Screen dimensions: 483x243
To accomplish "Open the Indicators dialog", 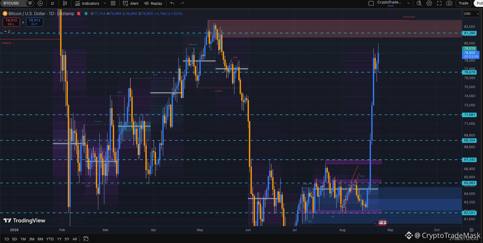I will coord(87,4).
